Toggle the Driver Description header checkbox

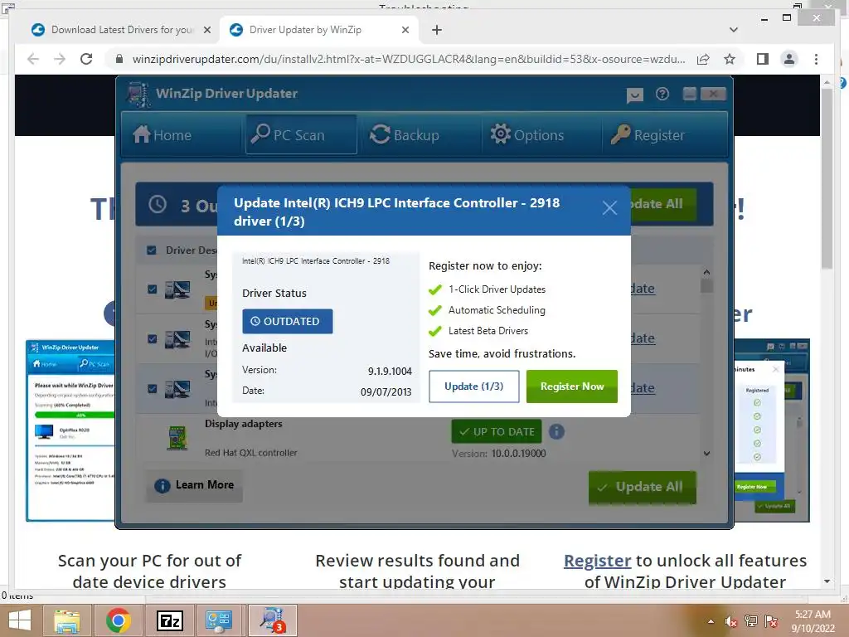tap(152, 250)
